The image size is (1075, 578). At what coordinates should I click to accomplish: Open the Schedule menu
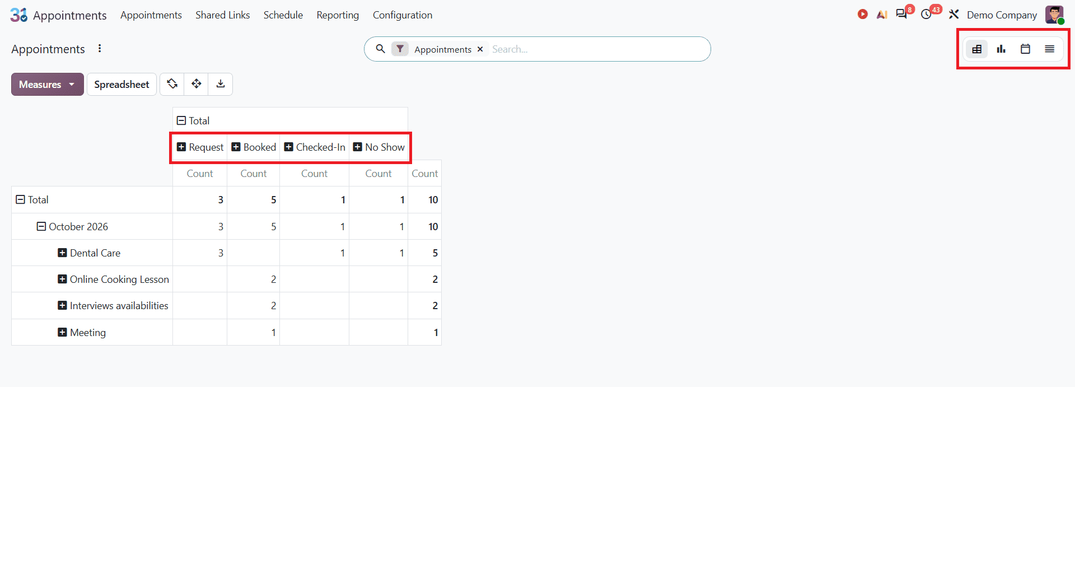[283, 15]
